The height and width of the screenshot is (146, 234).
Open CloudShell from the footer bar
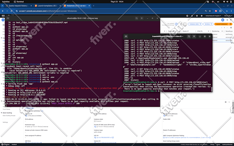tap(6, 145)
